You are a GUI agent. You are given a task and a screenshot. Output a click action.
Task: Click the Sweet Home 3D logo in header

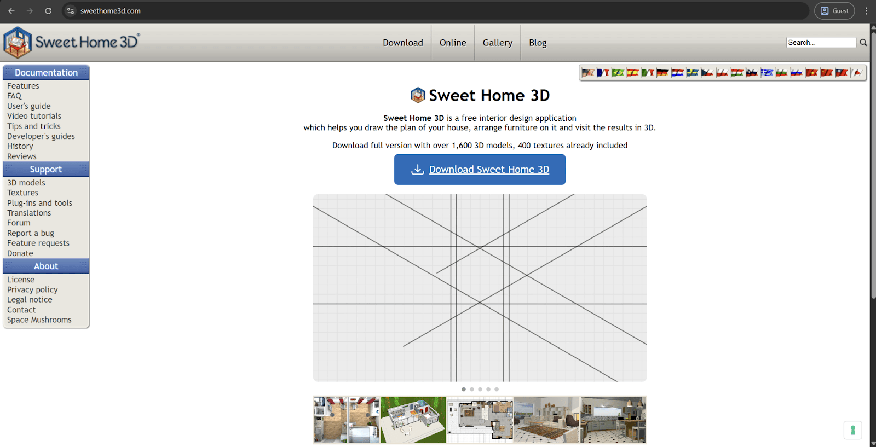tap(71, 42)
